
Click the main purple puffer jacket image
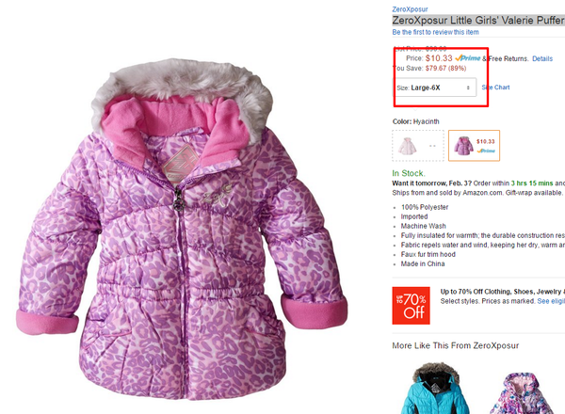point(182,230)
